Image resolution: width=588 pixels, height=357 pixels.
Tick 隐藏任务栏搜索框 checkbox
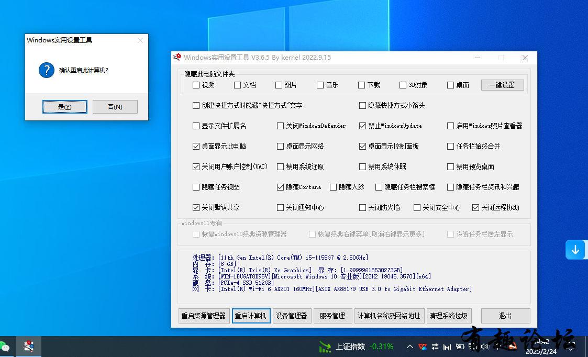pyautogui.click(x=379, y=187)
